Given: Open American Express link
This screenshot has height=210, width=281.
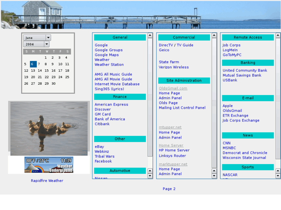Looking at the screenshot, I should (111, 104).
